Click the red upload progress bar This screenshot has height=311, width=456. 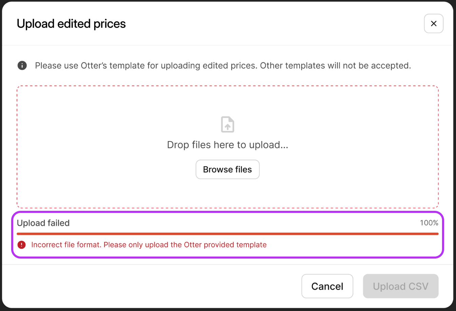point(227,234)
